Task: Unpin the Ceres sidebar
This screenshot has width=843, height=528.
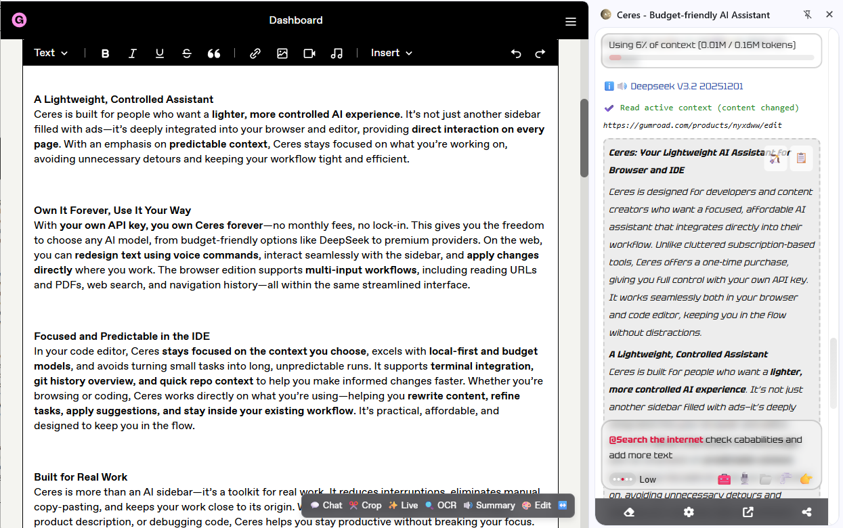Action: 808,14
